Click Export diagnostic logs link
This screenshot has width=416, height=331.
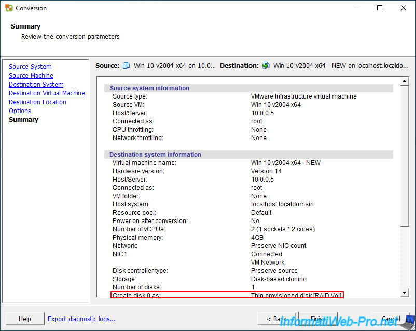pyautogui.click(x=82, y=319)
